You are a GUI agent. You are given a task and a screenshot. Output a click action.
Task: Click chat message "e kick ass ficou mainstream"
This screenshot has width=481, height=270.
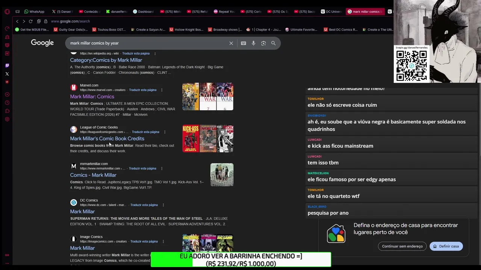(340, 146)
